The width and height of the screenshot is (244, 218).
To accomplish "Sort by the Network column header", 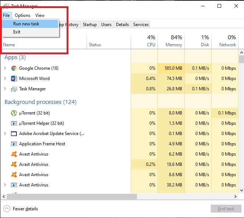I will tap(225, 41).
